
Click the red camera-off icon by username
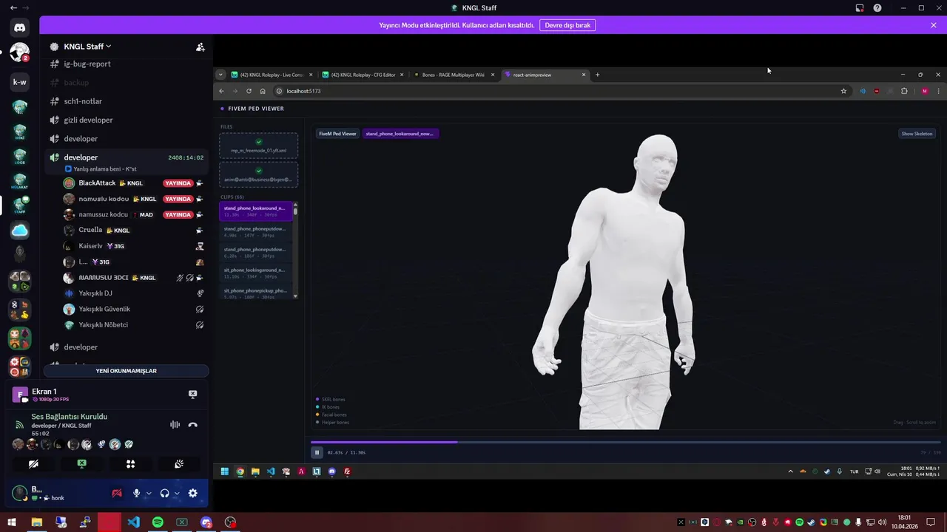[x=116, y=493]
